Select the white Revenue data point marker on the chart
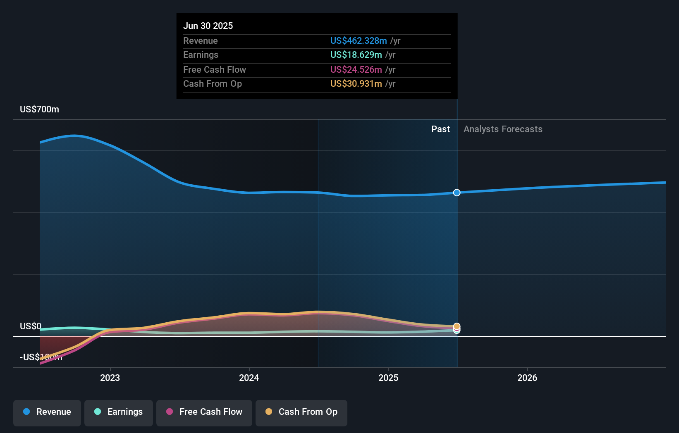Image resolution: width=679 pixels, height=433 pixels. [x=457, y=193]
